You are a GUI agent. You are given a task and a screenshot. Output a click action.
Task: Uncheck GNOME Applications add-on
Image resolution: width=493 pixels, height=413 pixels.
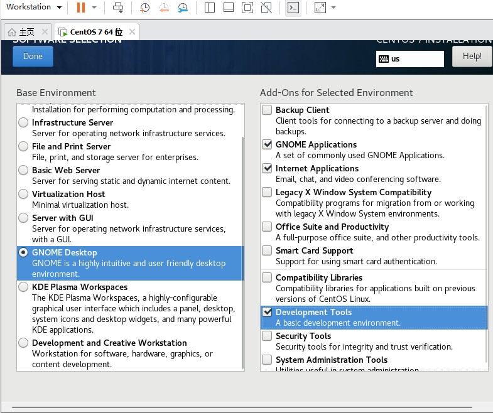click(267, 144)
